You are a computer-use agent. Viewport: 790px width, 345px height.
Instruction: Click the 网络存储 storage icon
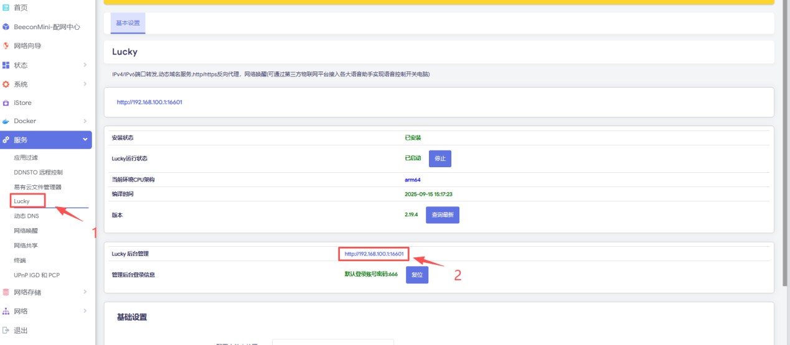6,292
